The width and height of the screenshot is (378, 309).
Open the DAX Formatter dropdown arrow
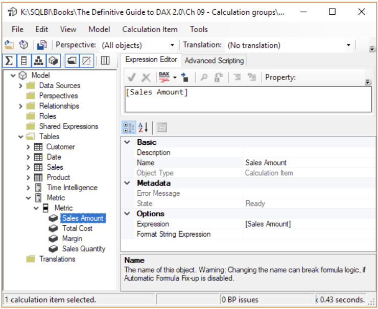coord(175,78)
